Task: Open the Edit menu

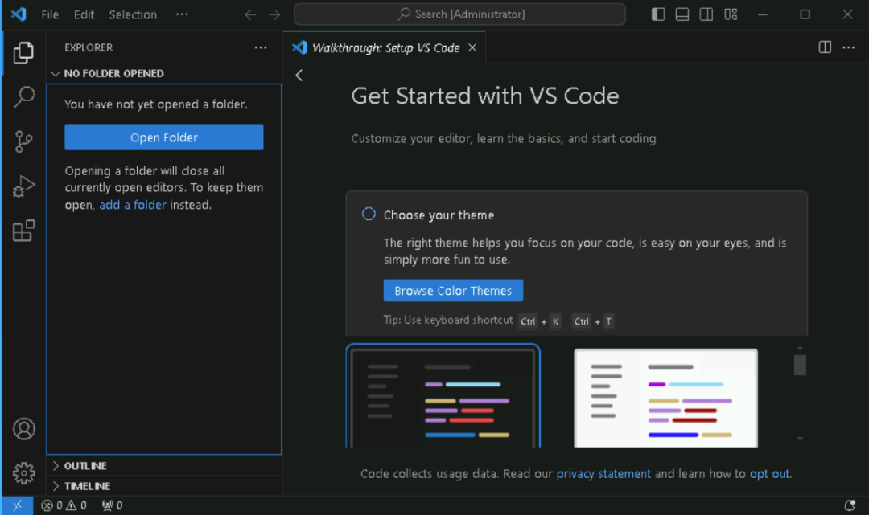Action: (84, 14)
